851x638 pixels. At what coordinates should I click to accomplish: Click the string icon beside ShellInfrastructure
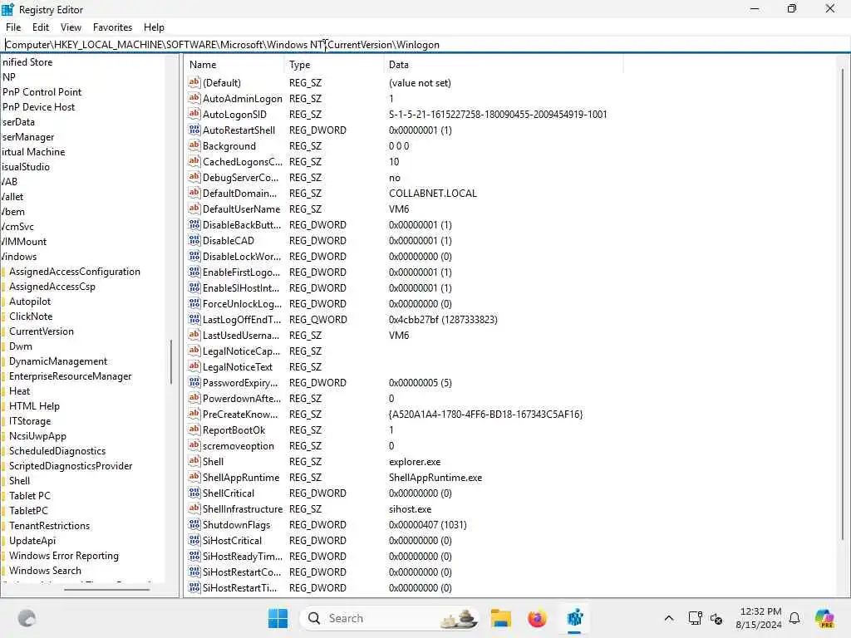coord(194,508)
